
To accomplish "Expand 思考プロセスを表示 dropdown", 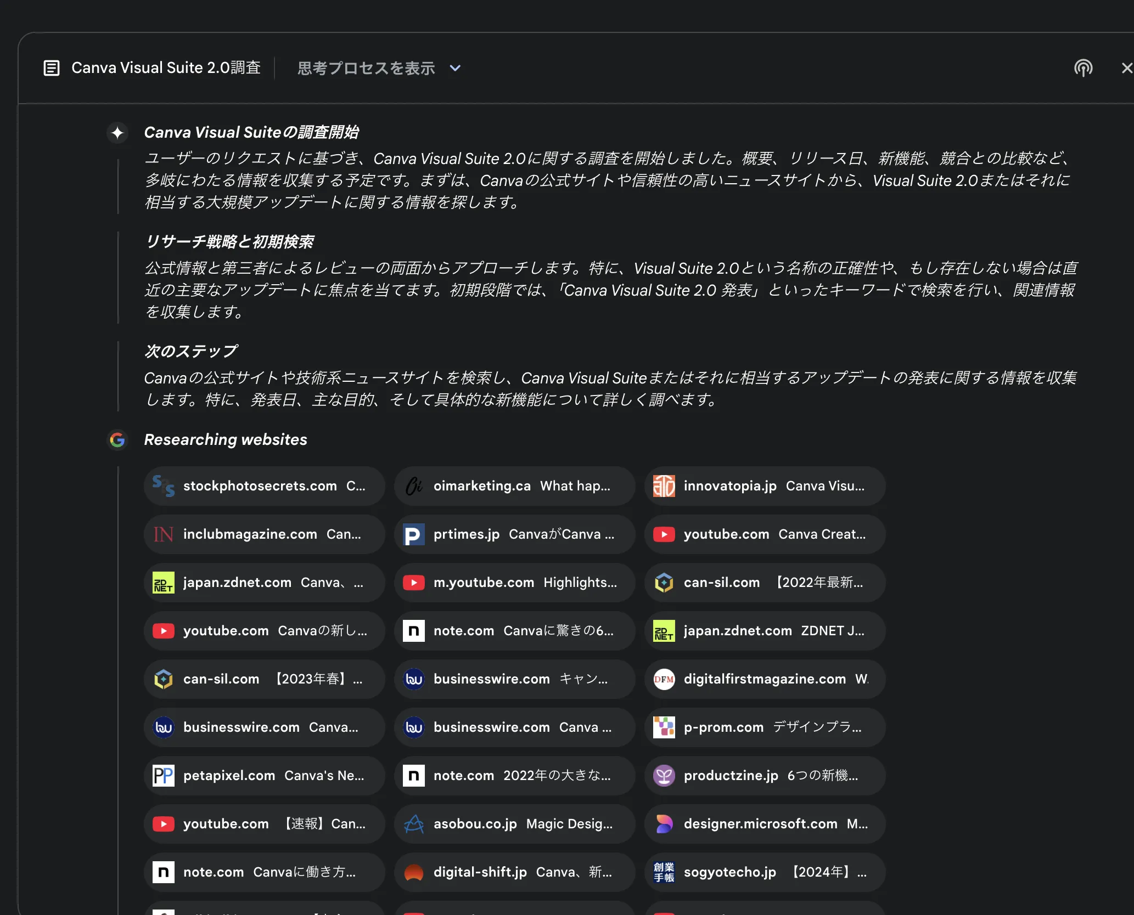I will point(379,68).
